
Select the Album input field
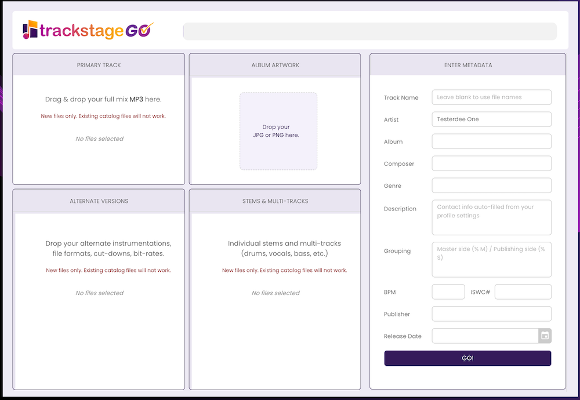click(x=492, y=141)
